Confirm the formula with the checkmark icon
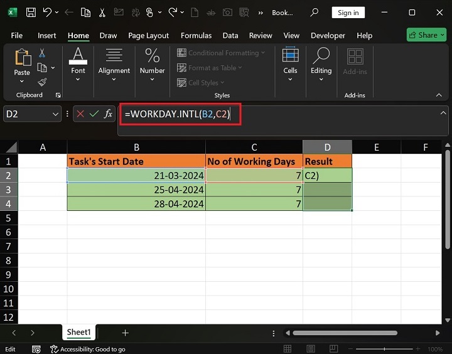 (94, 114)
